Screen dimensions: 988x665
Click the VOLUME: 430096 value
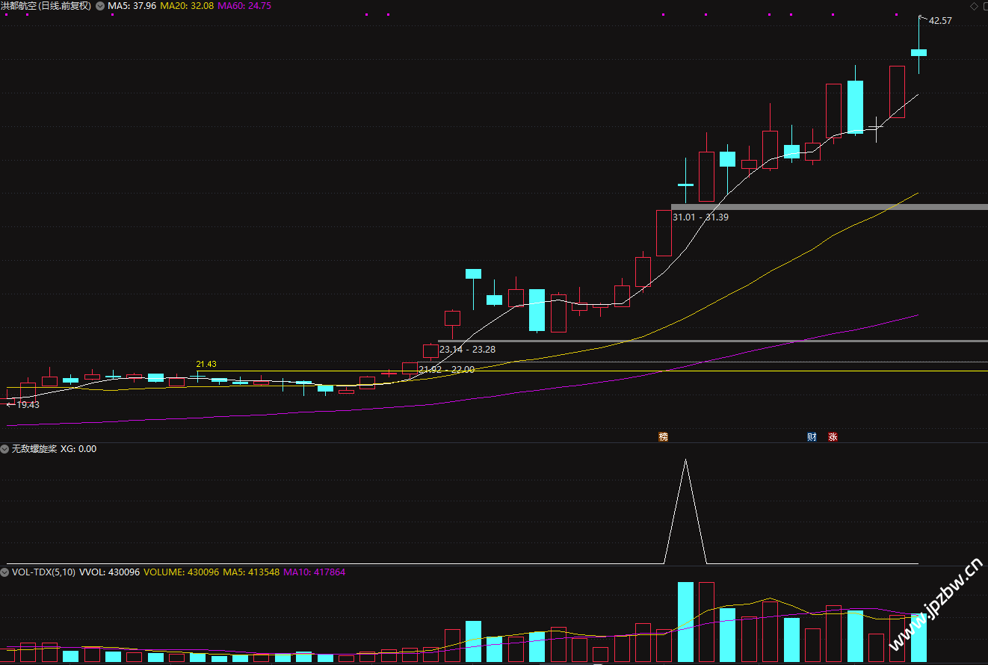coord(182,572)
